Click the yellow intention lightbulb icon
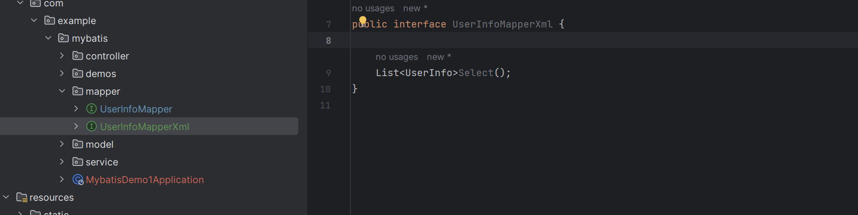The width and height of the screenshot is (858, 215). click(x=363, y=21)
